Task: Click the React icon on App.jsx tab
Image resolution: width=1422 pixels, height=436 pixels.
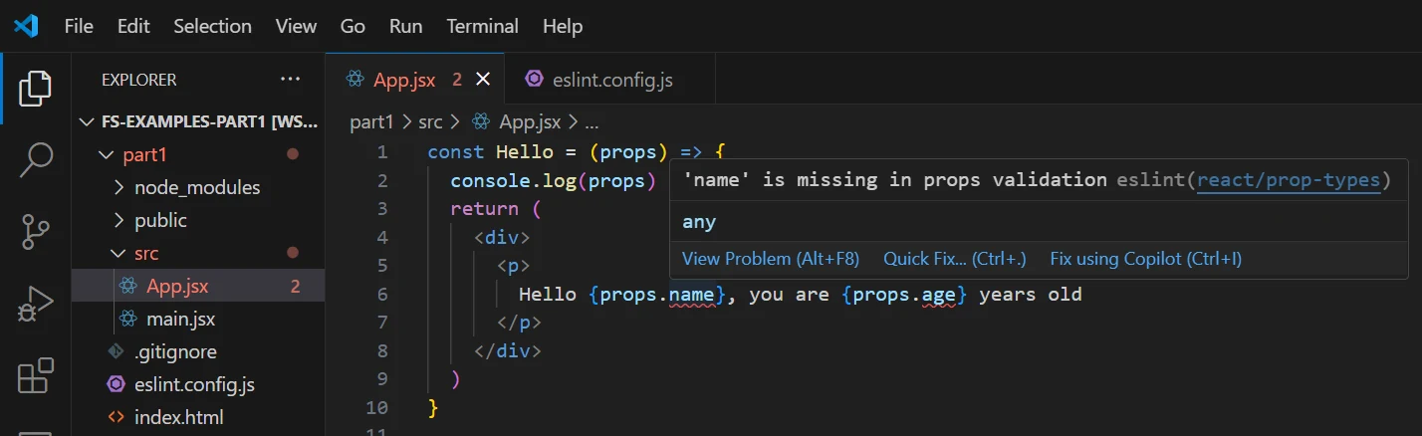Action: click(x=354, y=80)
